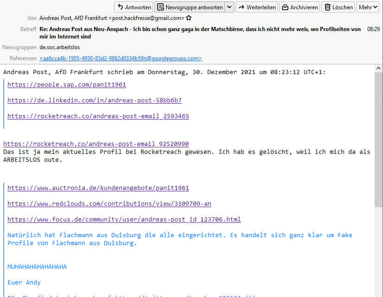This screenshot has height=297, width=383.
Task: Open rocketreach link ending 92520990
Action: 96,144
